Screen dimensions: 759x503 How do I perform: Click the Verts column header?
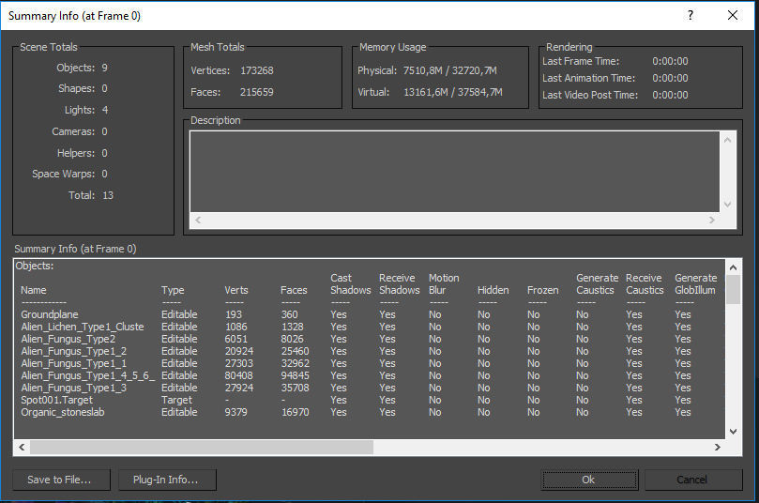click(x=235, y=290)
